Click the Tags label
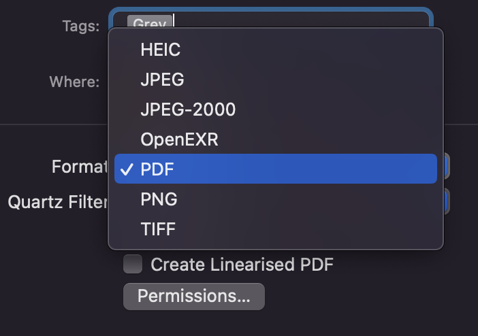This screenshot has width=478, height=336. pyautogui.click(x=81, y=27)
